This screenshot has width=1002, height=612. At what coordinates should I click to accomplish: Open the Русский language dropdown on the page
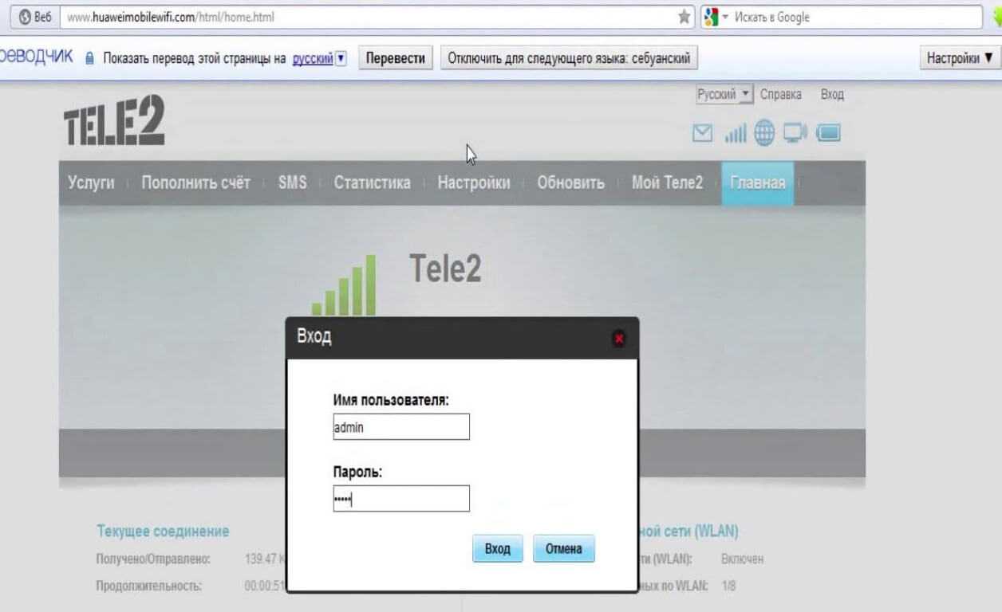724,94
